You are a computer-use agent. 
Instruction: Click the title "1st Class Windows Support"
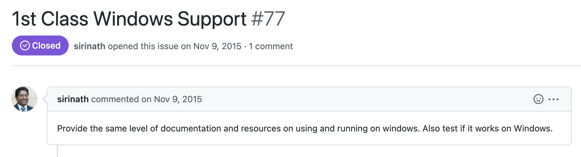click(x=129, y=19)
